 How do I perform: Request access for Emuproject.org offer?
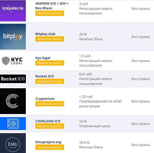tap(50, 147)
